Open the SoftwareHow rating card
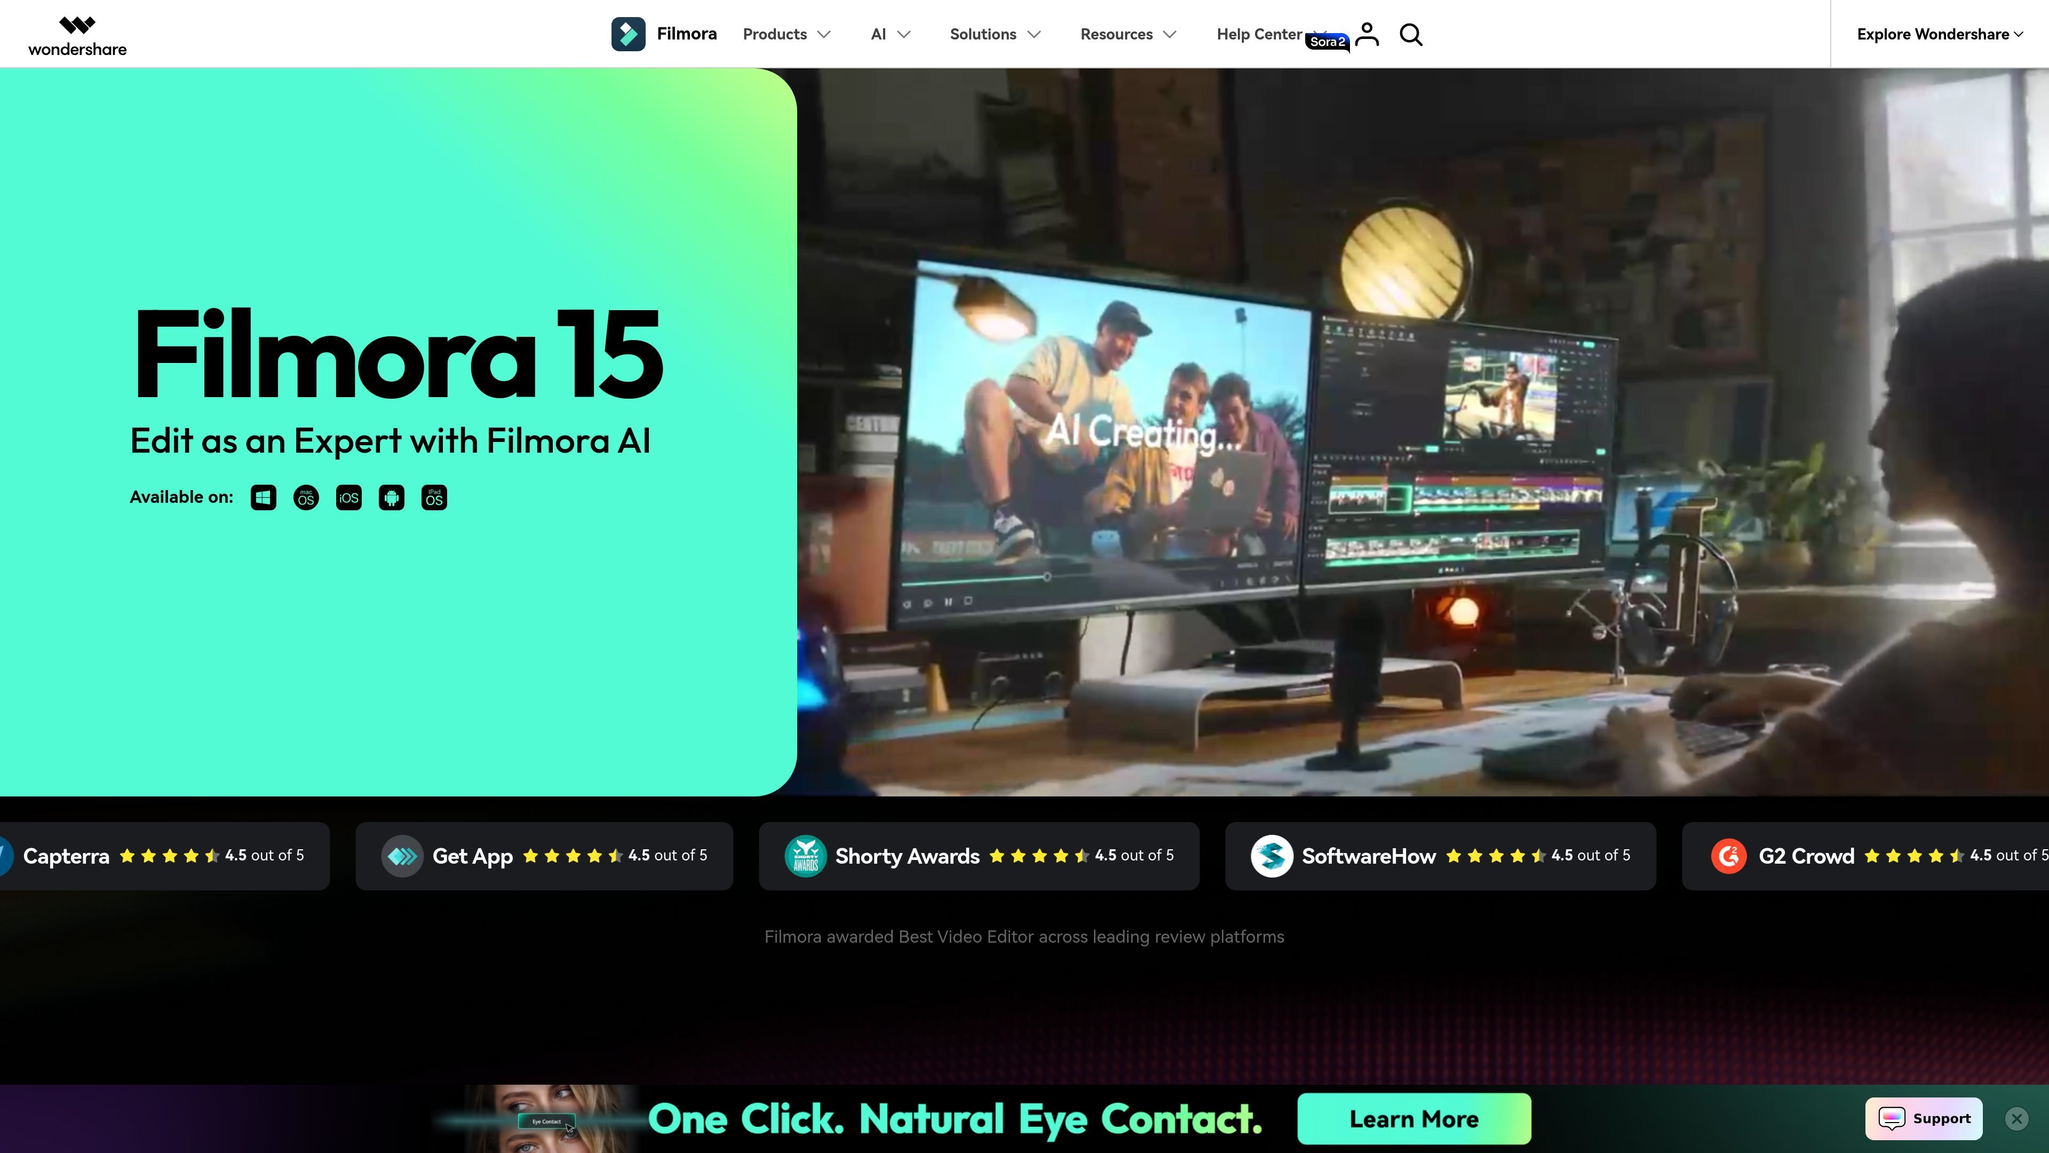This screenshot has width=2049, height=1153. tap(1441, 856)
